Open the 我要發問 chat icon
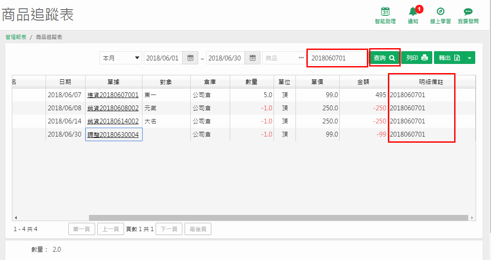 (468, 11)
